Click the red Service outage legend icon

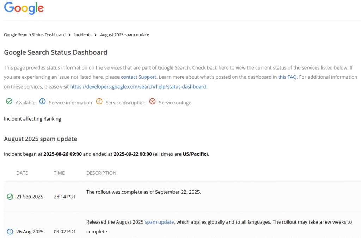pyautogui.click(x=152, y=102)
